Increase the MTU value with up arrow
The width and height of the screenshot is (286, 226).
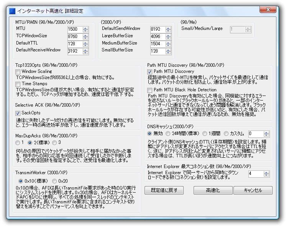click(85, 28)
